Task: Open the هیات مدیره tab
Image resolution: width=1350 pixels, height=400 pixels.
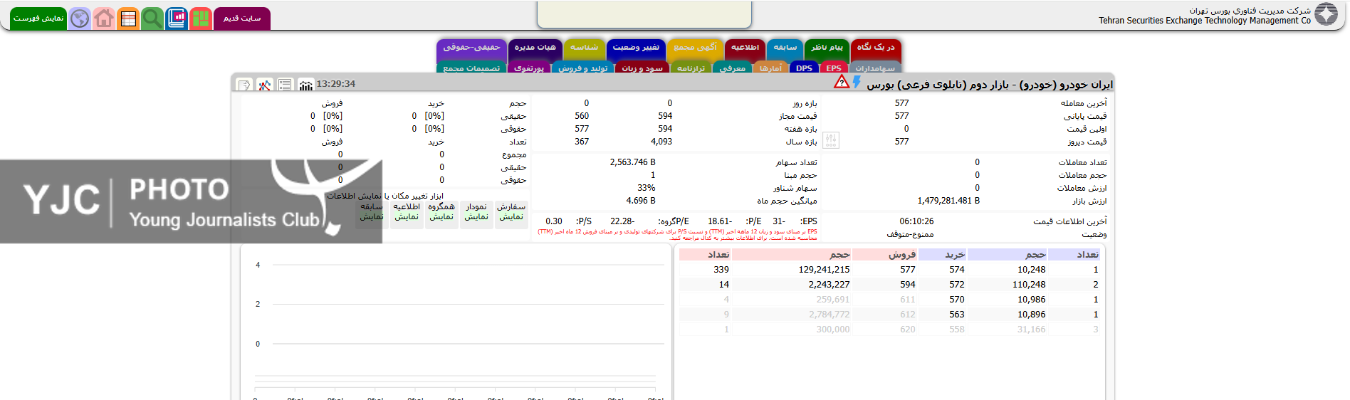Action: click(535, 49)
